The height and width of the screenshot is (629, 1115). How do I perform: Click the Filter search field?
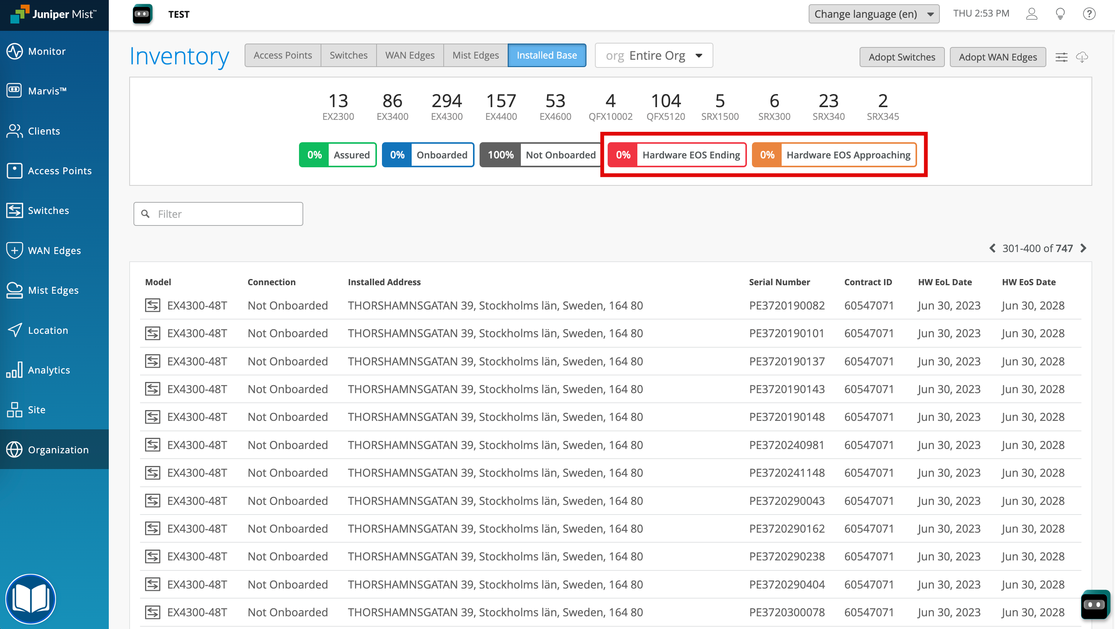pyautogui.click(x=218, y=214)
